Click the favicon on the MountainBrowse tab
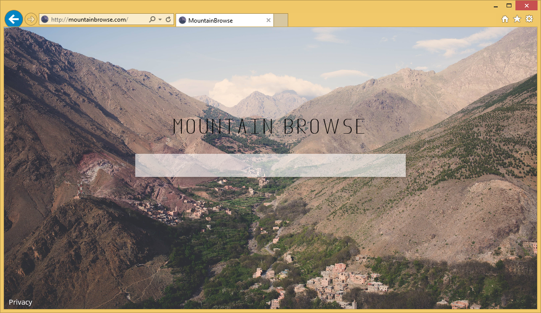Screen dimensions: 541x313 click(x=182, y=20)
